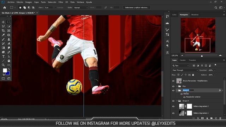Image resolution: width=226 pixels, height=127 pixels.
Task: Collapse the Grupo 4 group
Action: click(177, 101)
